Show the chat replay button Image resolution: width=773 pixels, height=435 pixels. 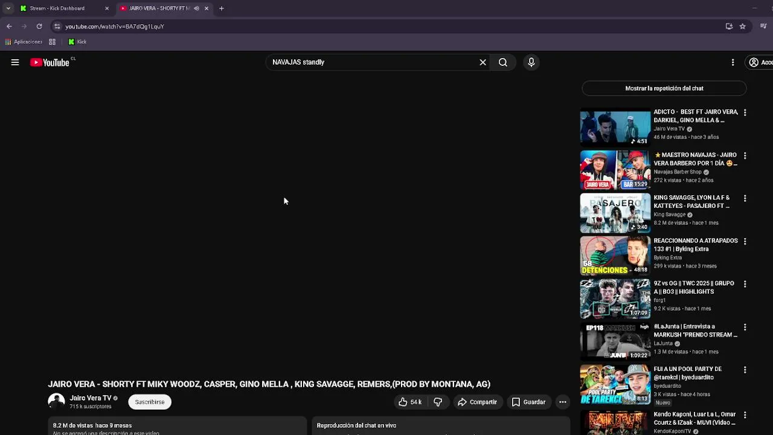(x=664, y=88)
